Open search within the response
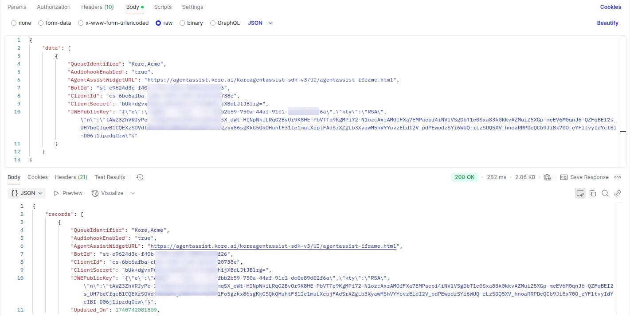This screenshot has width=630, height=316. pyautogui.click(x=606, y=193)
